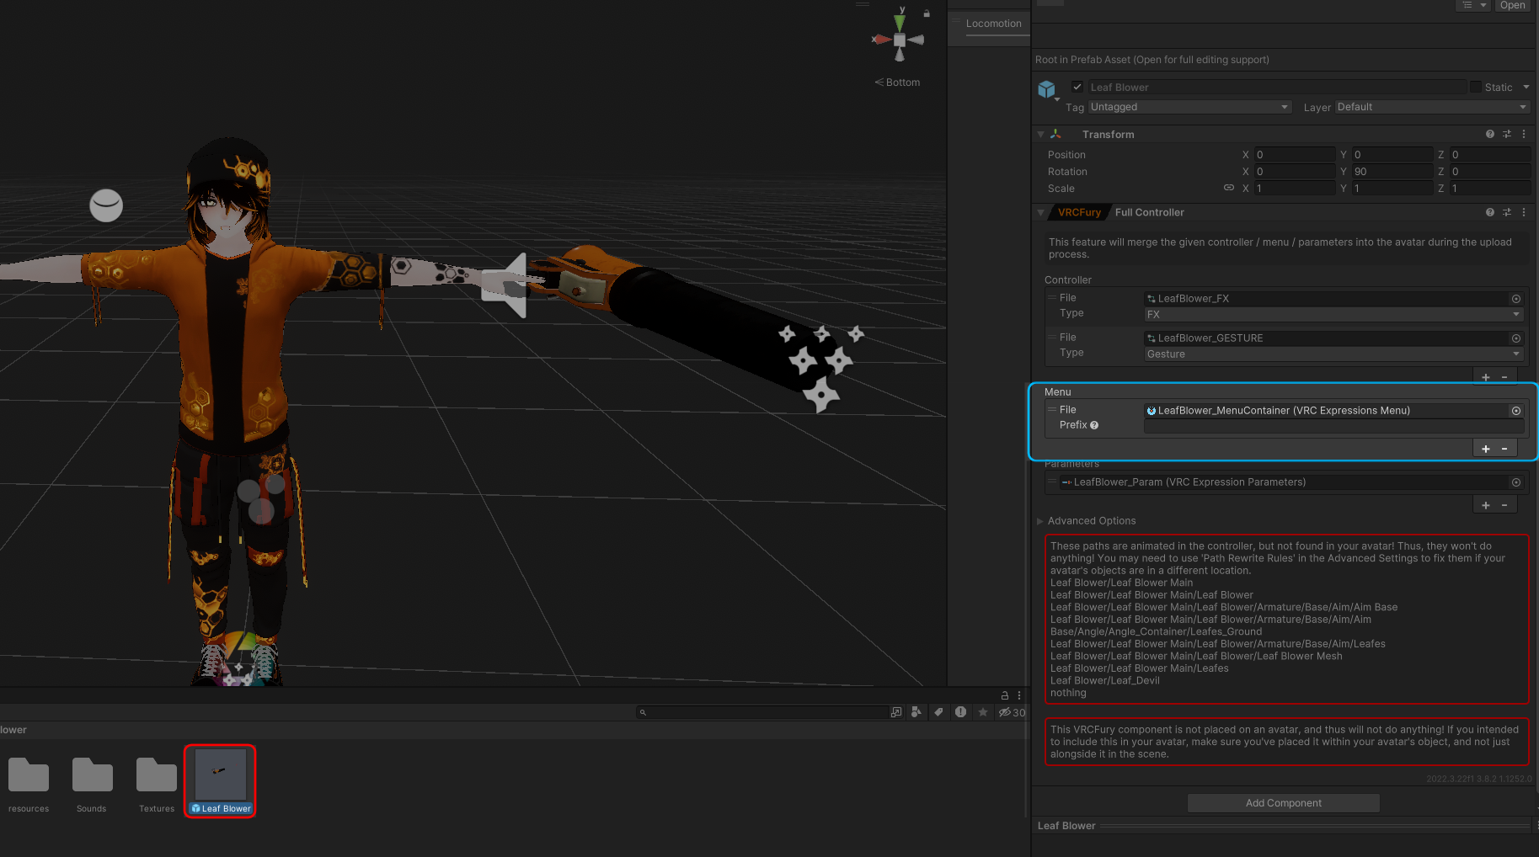The width and height of the screenshot is (1539, 857).
Task: Click Search by Label tag icon
Action: point(938,712)
